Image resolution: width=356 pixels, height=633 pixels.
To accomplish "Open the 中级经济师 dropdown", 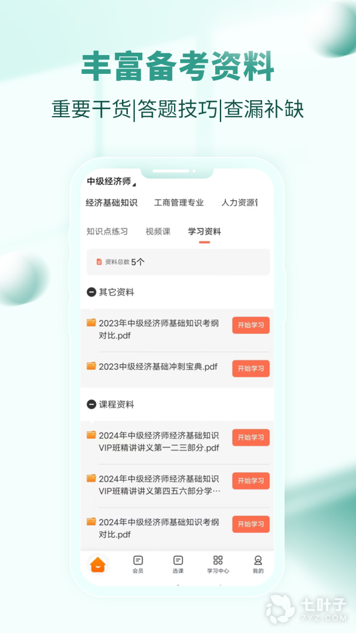I will [x=111, y=182].
